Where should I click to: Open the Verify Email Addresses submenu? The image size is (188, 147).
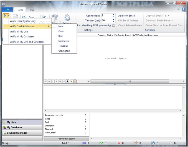27,26
